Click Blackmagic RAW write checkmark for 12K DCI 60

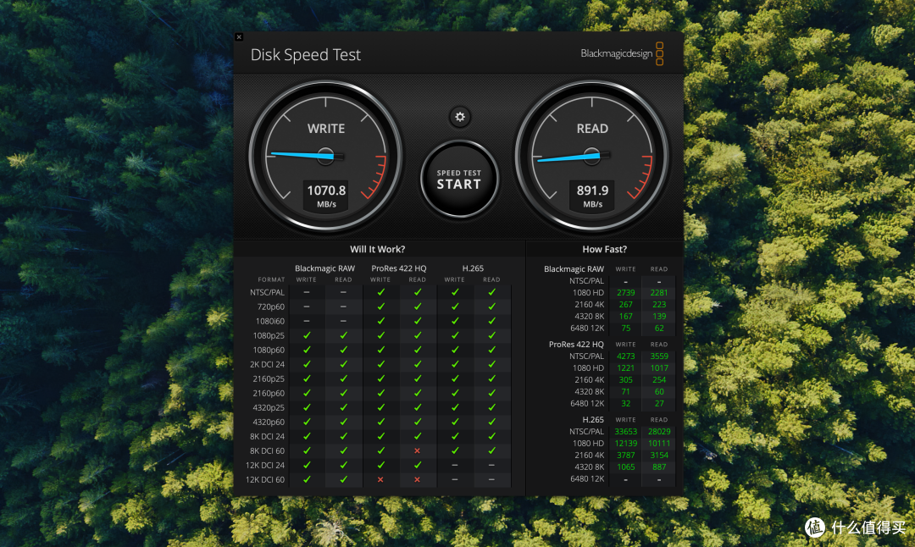point(307,479)
